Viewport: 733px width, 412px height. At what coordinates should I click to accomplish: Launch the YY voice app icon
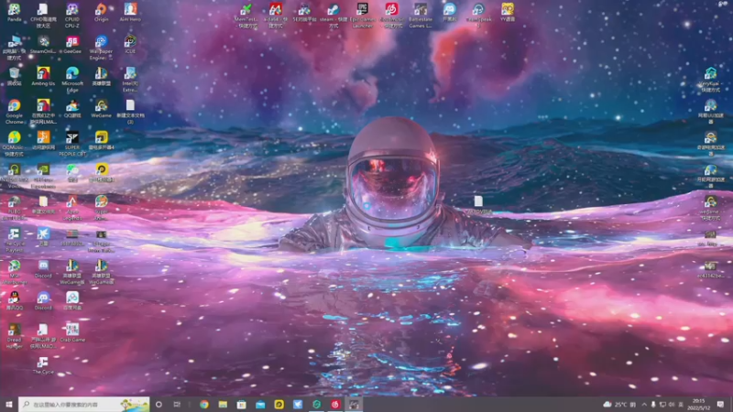coord(508,12)
